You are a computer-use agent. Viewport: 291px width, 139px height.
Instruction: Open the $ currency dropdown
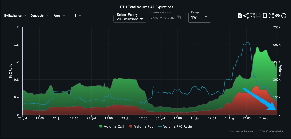coord(78,16)
